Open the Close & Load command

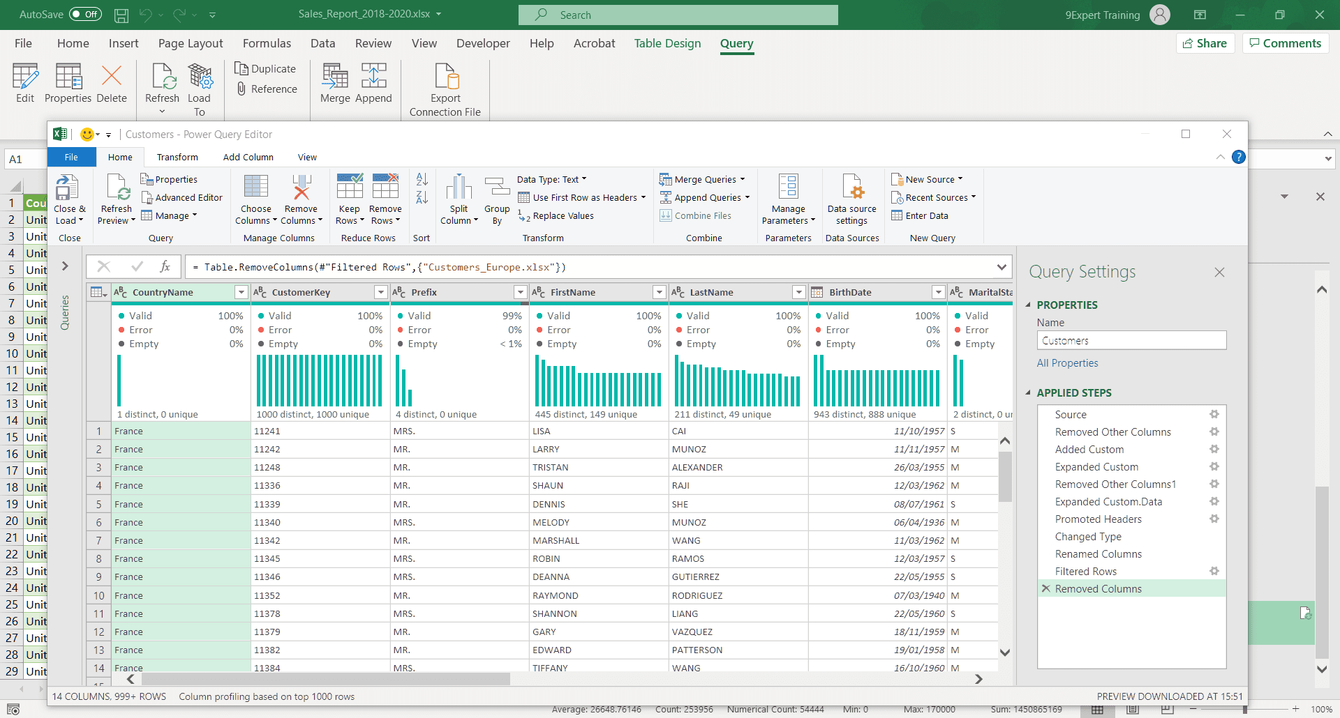pos(69,197)
